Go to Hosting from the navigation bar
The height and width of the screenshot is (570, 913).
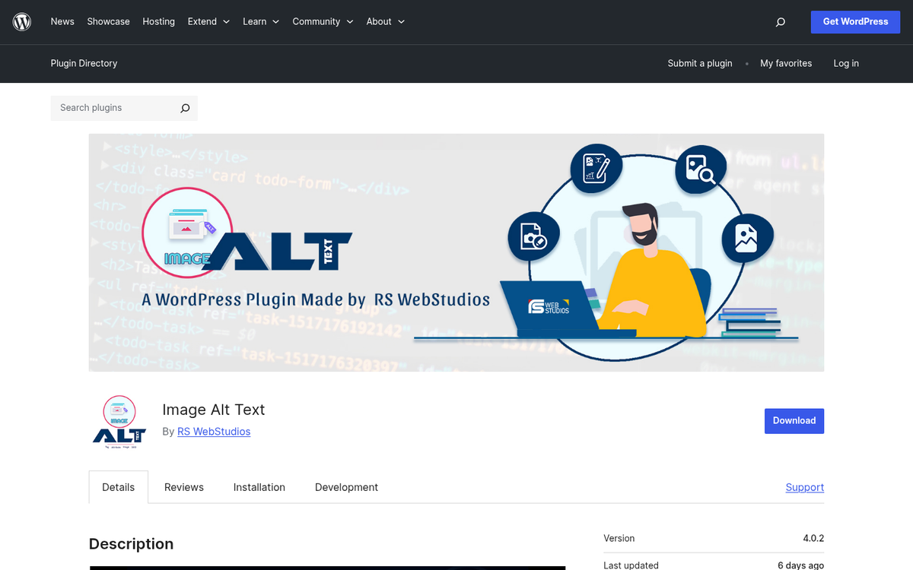pyautogui.click(x=158, y=21)
